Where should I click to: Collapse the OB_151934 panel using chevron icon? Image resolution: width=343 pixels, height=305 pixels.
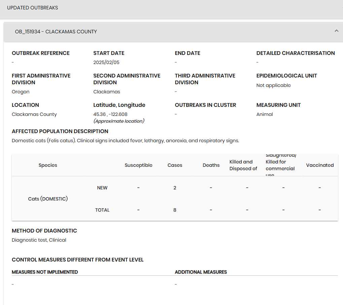click(336, 31)
